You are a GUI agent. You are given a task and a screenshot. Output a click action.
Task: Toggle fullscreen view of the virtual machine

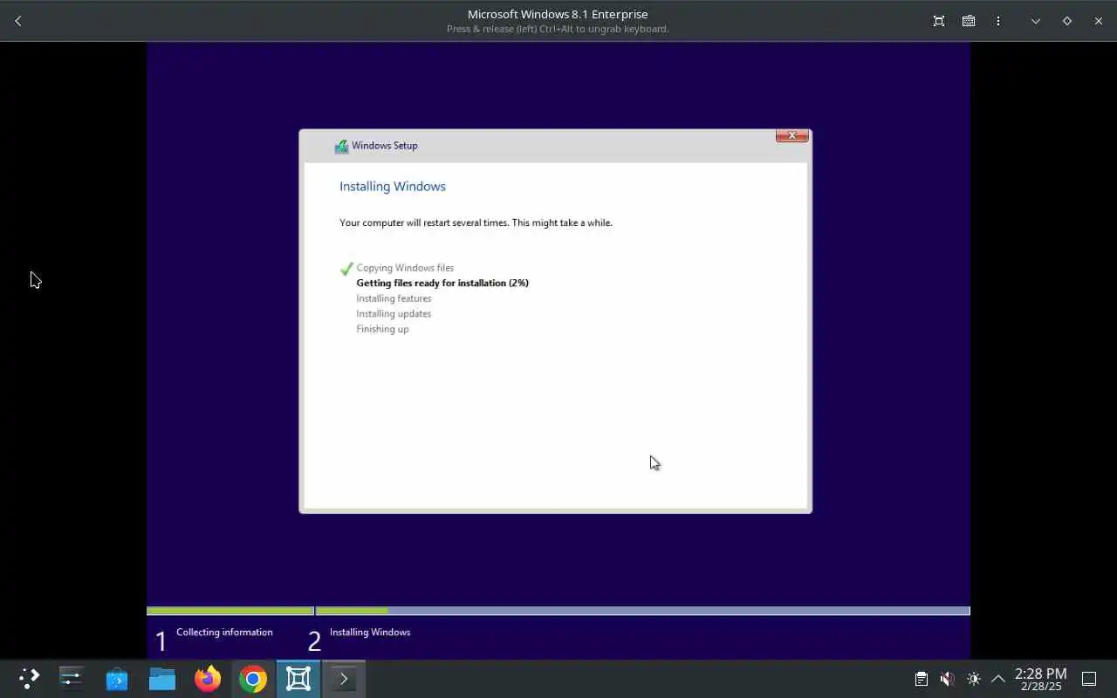[939, 21]
